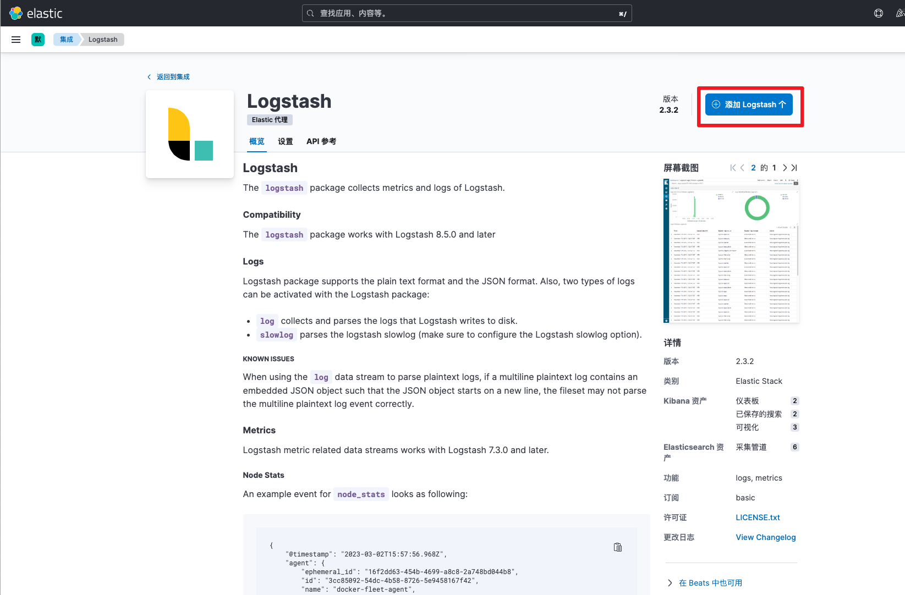
Task: Toggle the hamburger navigation menu
Action: pos(16,40)
